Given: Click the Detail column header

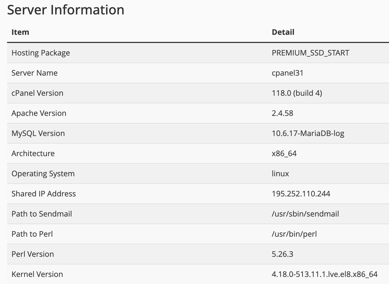Looking at the screenshot, I should tap(283, 32).
